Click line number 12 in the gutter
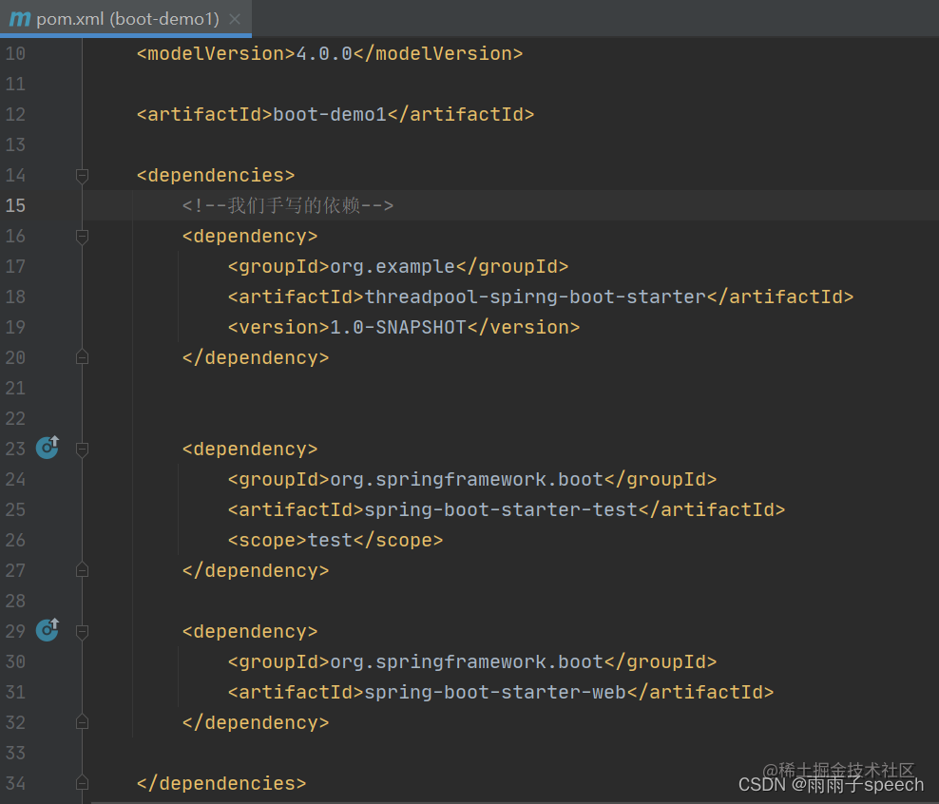 pyautogui.click(x=15, y=114)
